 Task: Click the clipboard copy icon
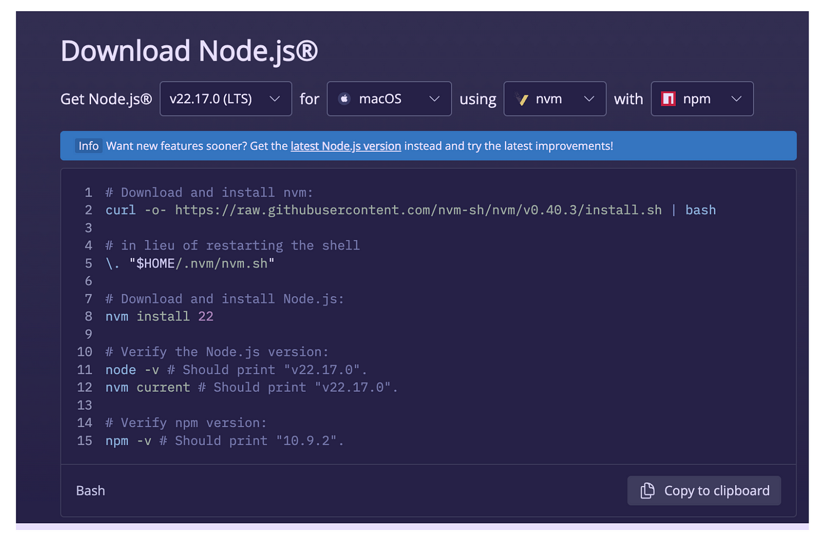click(x=647, y=490)
